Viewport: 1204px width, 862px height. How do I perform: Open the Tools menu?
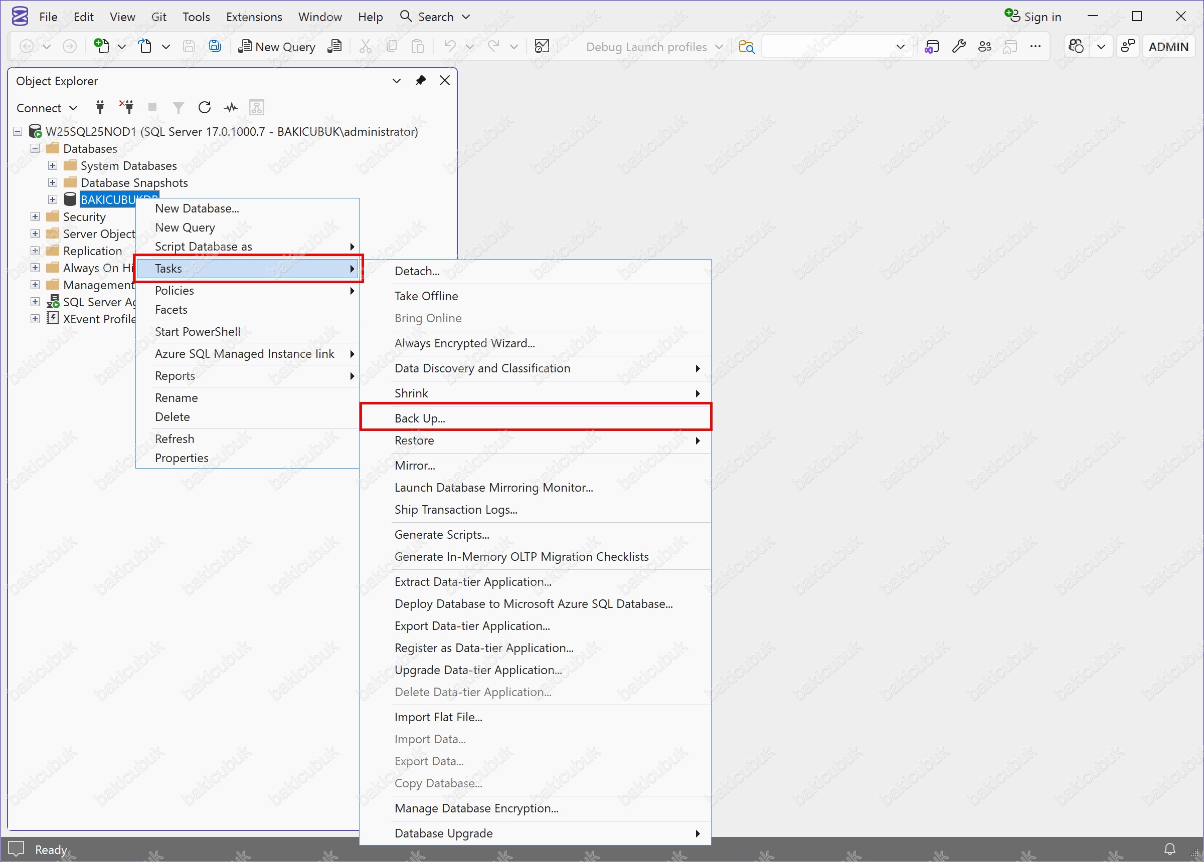pos(196,17)
